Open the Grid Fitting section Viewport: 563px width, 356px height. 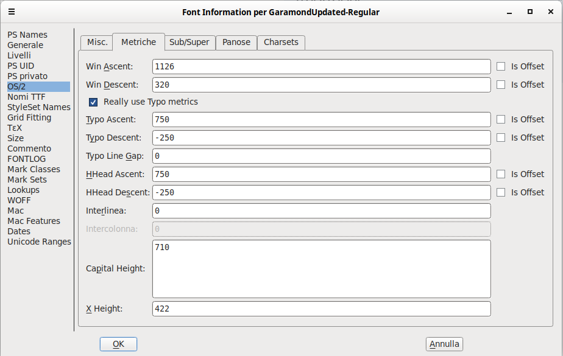29,117
